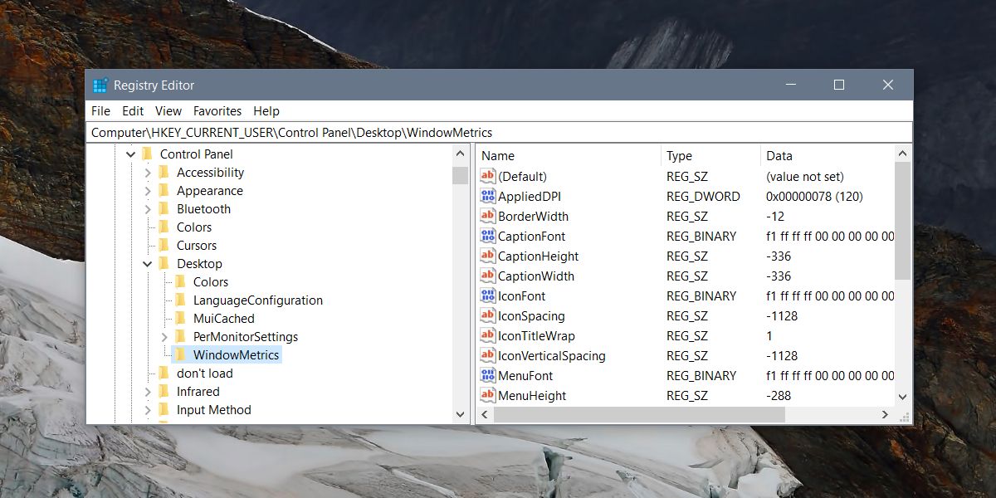
Task: Click the tree pane scroll up arrow
Action: coord(461,154)
